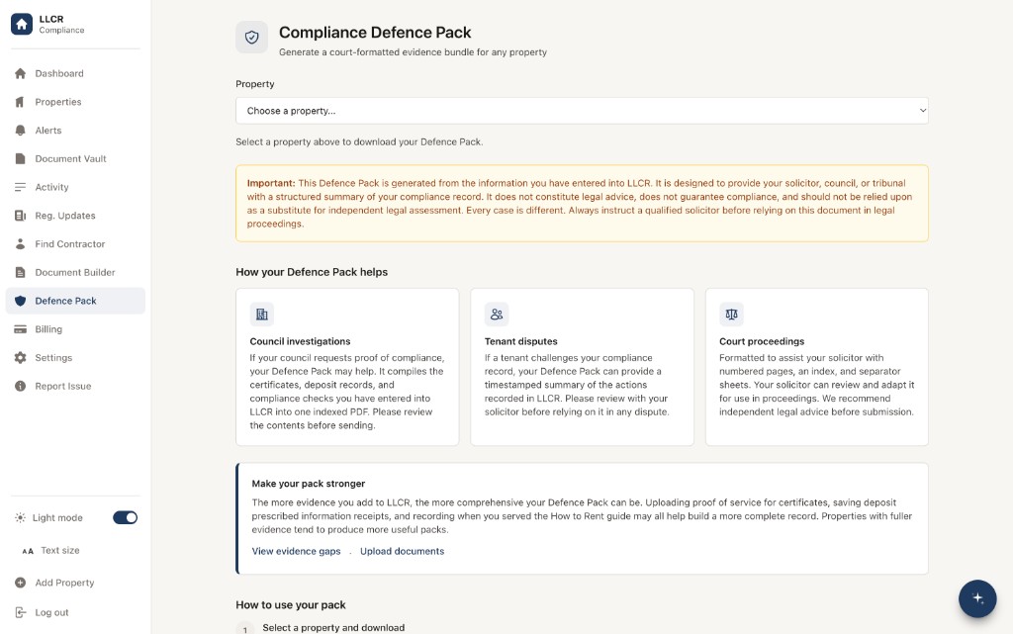Open the Choose a property dropdown
Image resolution: width=1013 pixels, height=634 pixels.
tap(582, 111)
